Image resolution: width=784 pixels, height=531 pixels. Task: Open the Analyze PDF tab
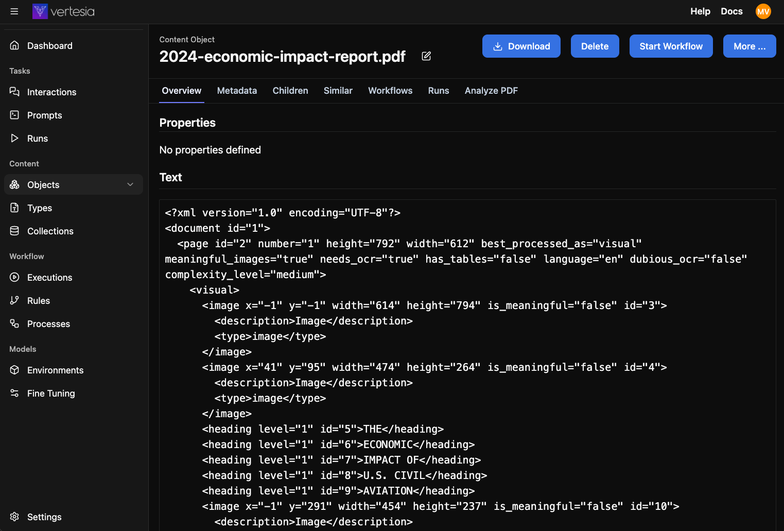pos(491,91)
